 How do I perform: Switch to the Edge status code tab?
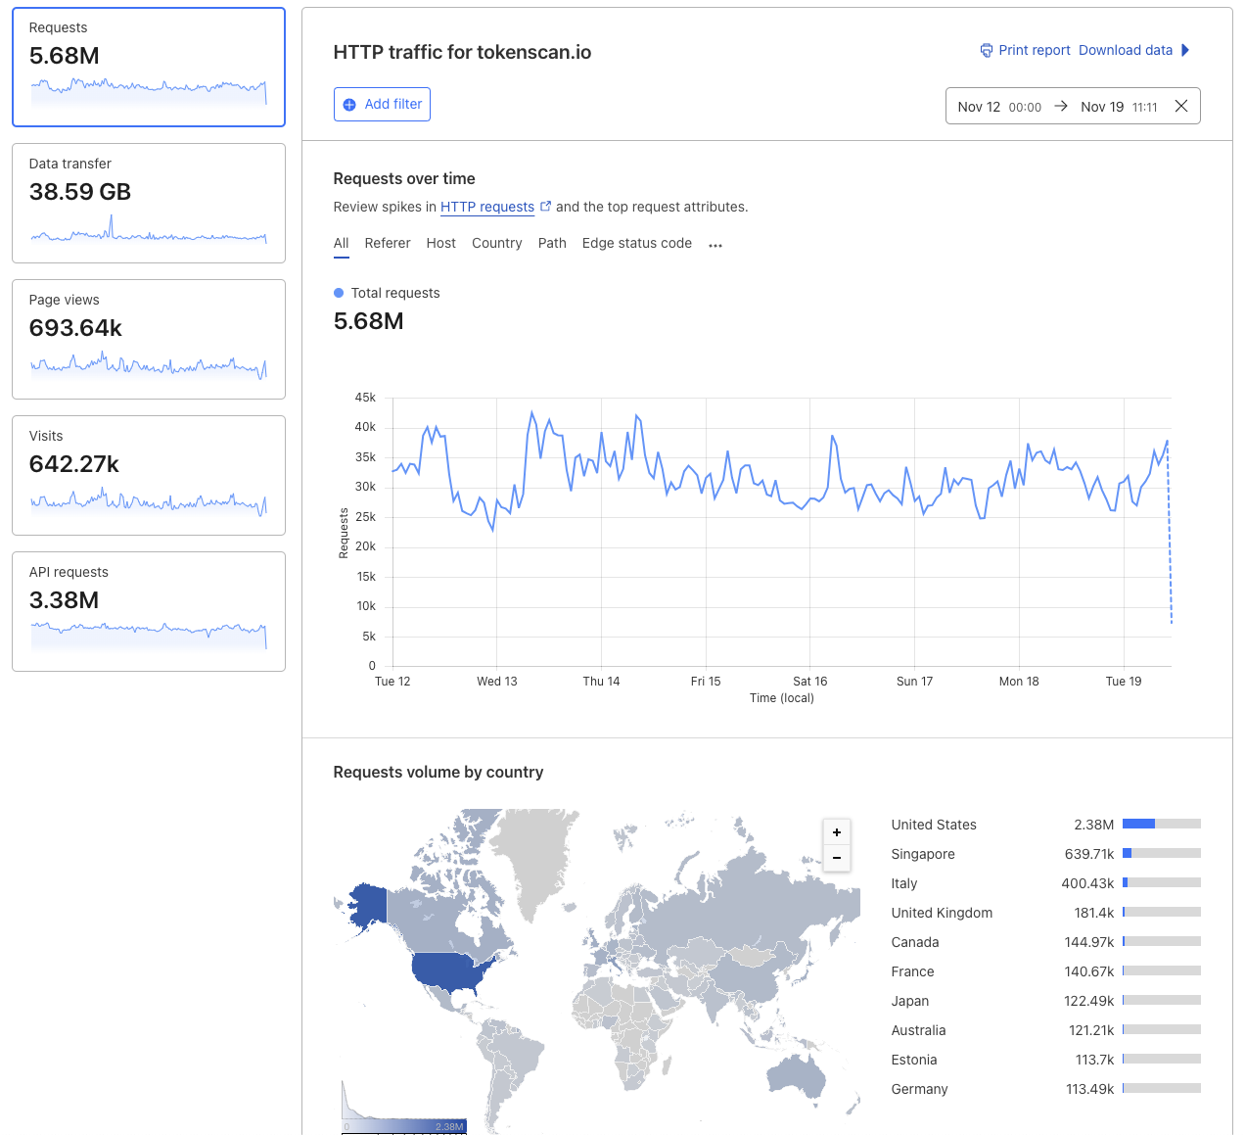(x=637, y=243)
